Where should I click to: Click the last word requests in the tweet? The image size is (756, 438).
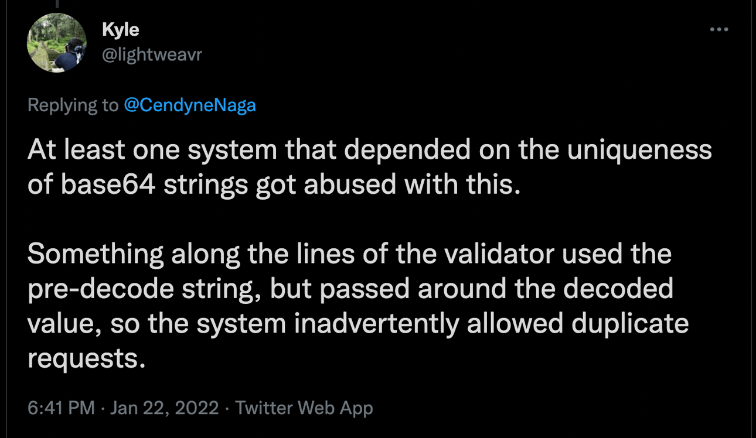click(86, 358)
